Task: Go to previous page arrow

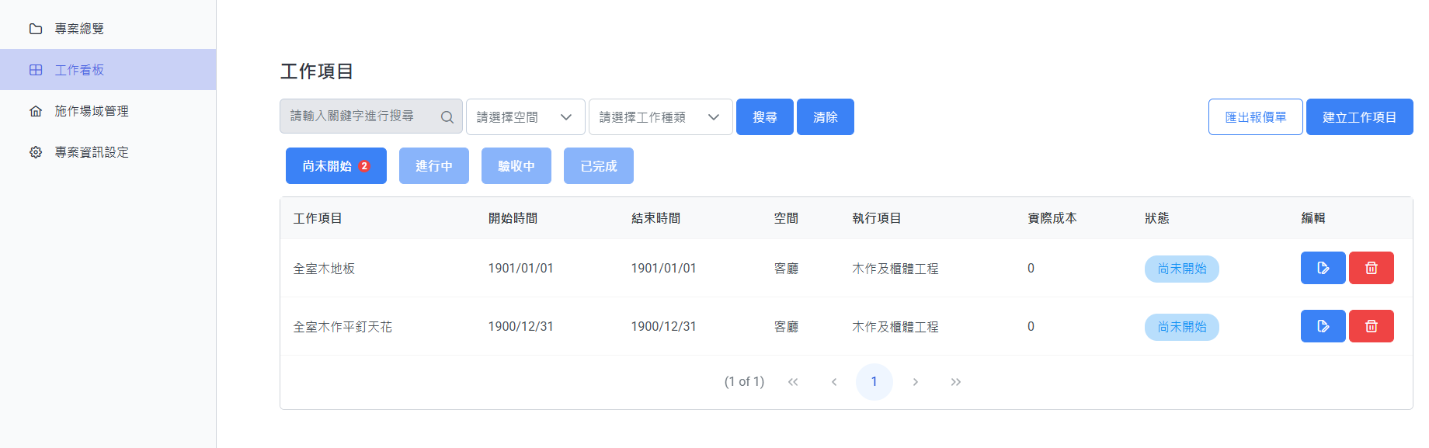Action: point(834,382)
